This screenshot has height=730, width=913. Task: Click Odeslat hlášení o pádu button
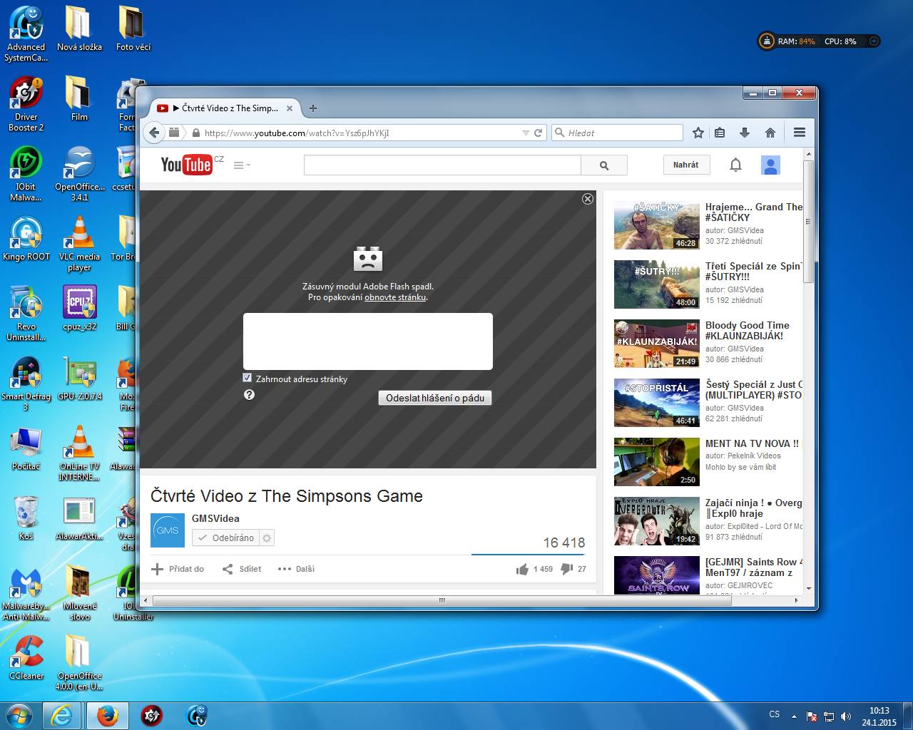pyautogui.click(x=435, y=398)
